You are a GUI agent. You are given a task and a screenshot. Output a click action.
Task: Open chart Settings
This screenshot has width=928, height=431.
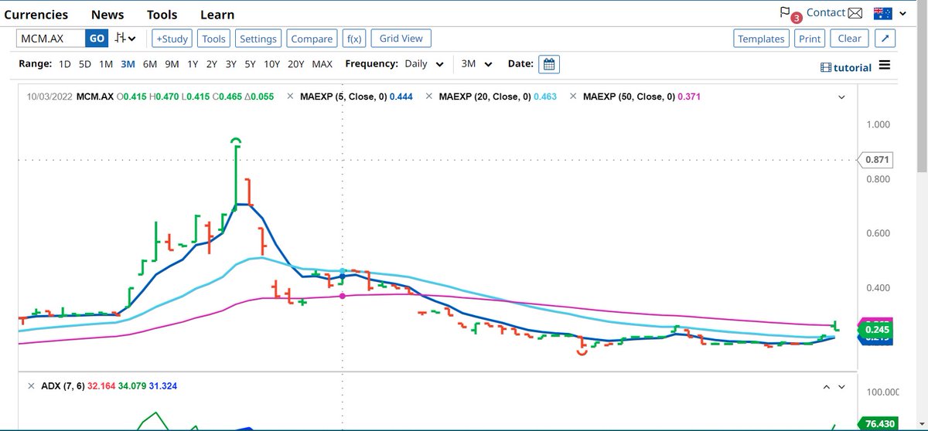(258, 39)
